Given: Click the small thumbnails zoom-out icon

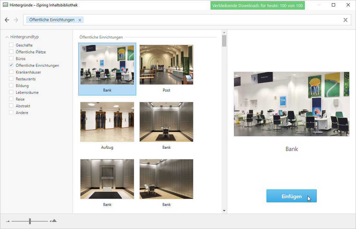Looking at the screenshot, I should pyautogui.click(x=8, y=221).
